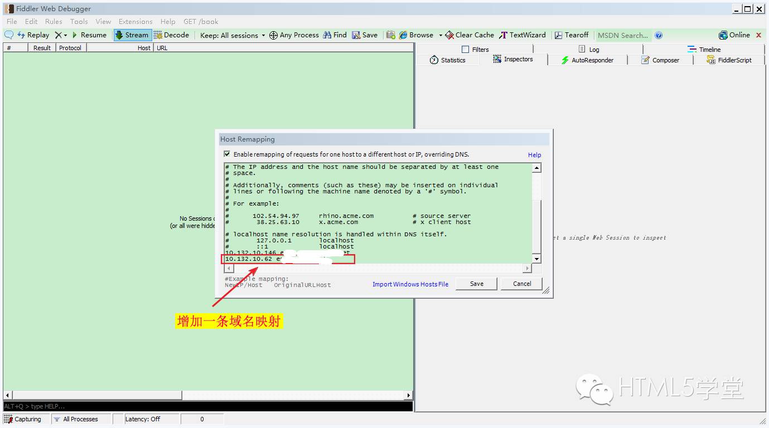Open the Tools menu
This screenshot has height=428, width=769.
click(x=79, y=21)
